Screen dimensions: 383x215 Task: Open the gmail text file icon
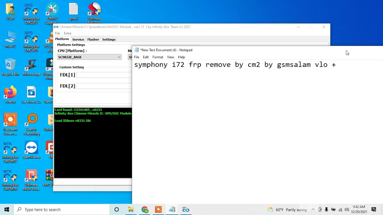point(73,12)
